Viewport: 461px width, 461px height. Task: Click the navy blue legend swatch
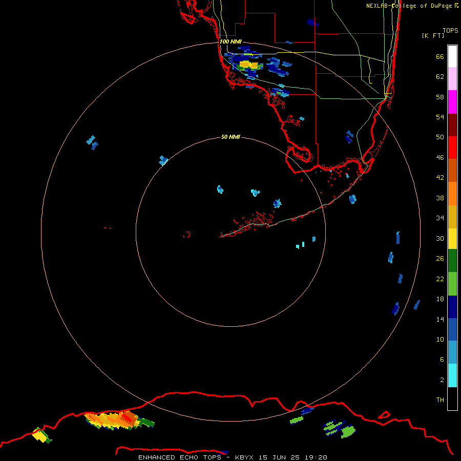[452, 307]
